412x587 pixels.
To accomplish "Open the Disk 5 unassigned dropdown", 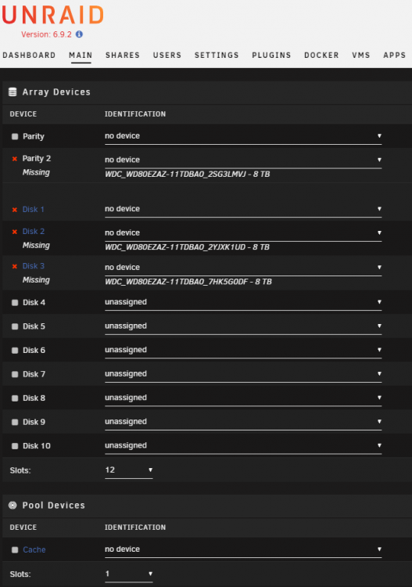I will click(243, 326).
